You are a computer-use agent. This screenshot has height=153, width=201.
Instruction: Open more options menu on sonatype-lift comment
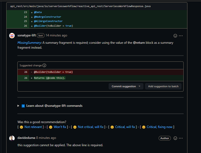point(181,36)
